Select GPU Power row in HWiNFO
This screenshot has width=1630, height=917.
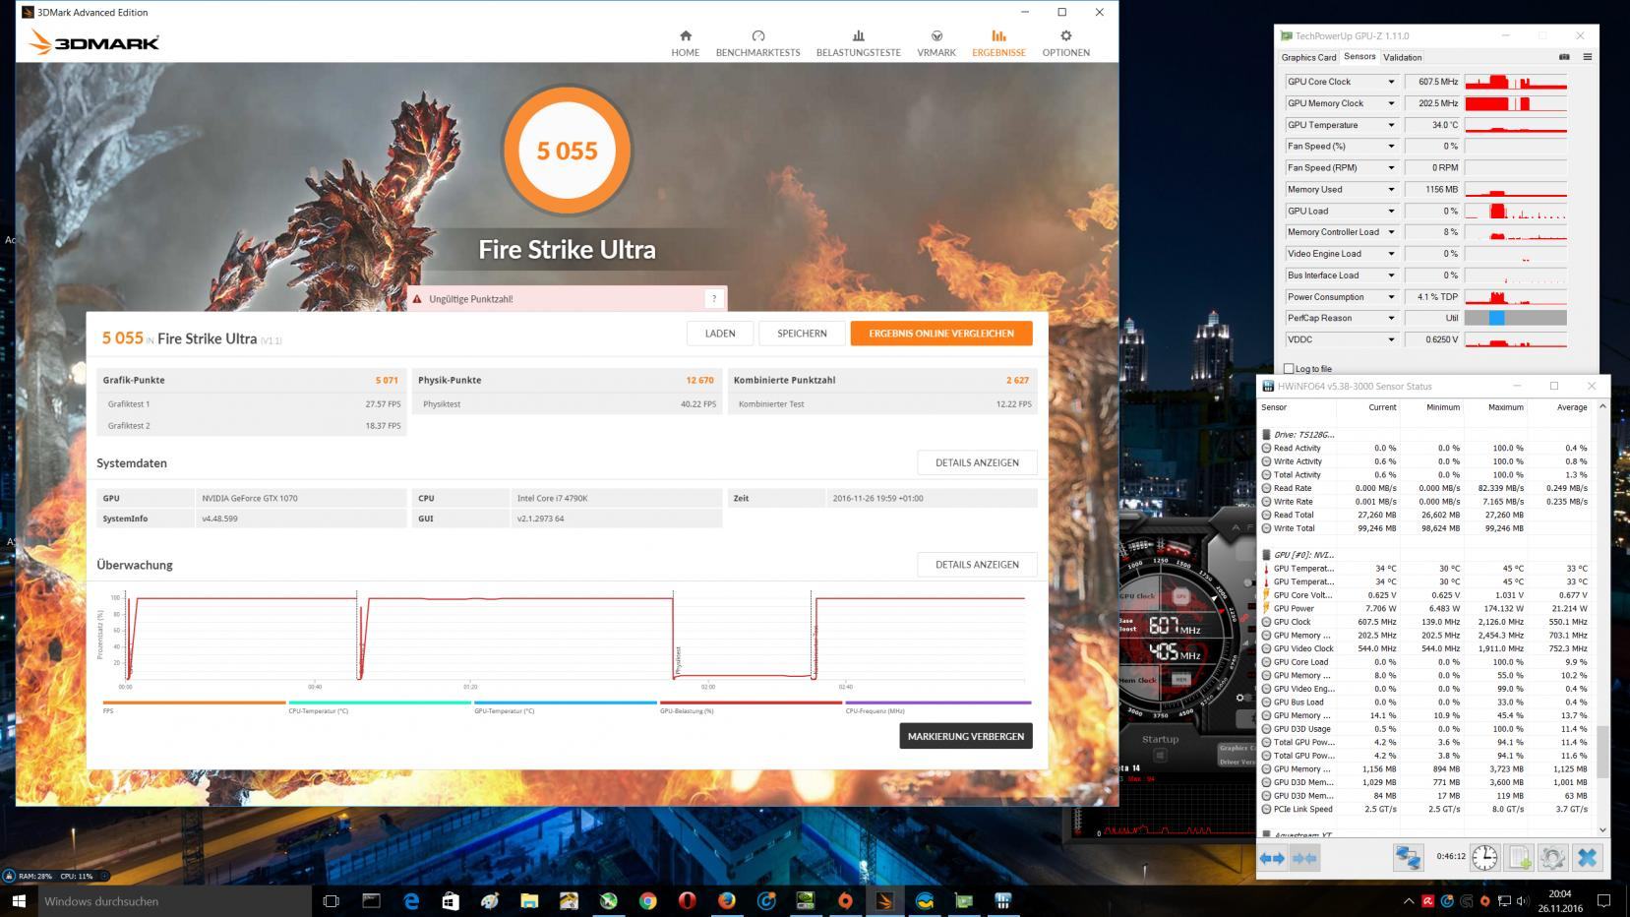1425,609
